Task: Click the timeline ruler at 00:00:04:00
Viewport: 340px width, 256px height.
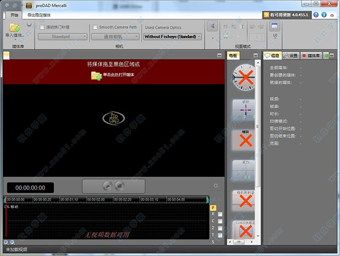Action: click(x=176, y=199)
